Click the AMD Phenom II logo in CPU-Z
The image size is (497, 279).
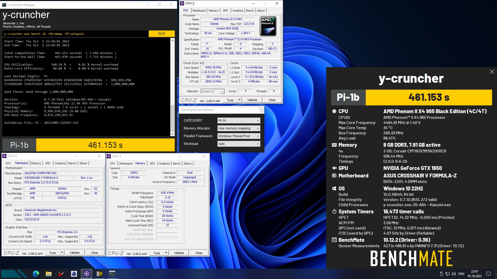pyautogui.click(x=268, y=26)
